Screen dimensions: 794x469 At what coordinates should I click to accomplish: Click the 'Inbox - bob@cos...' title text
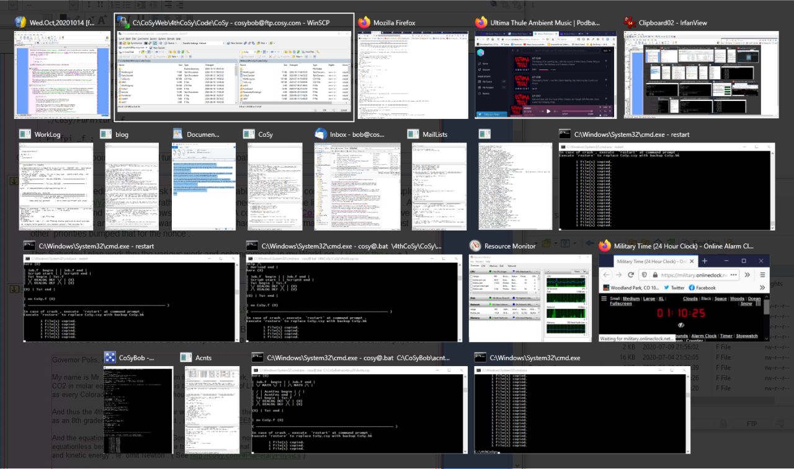[356, 134]
